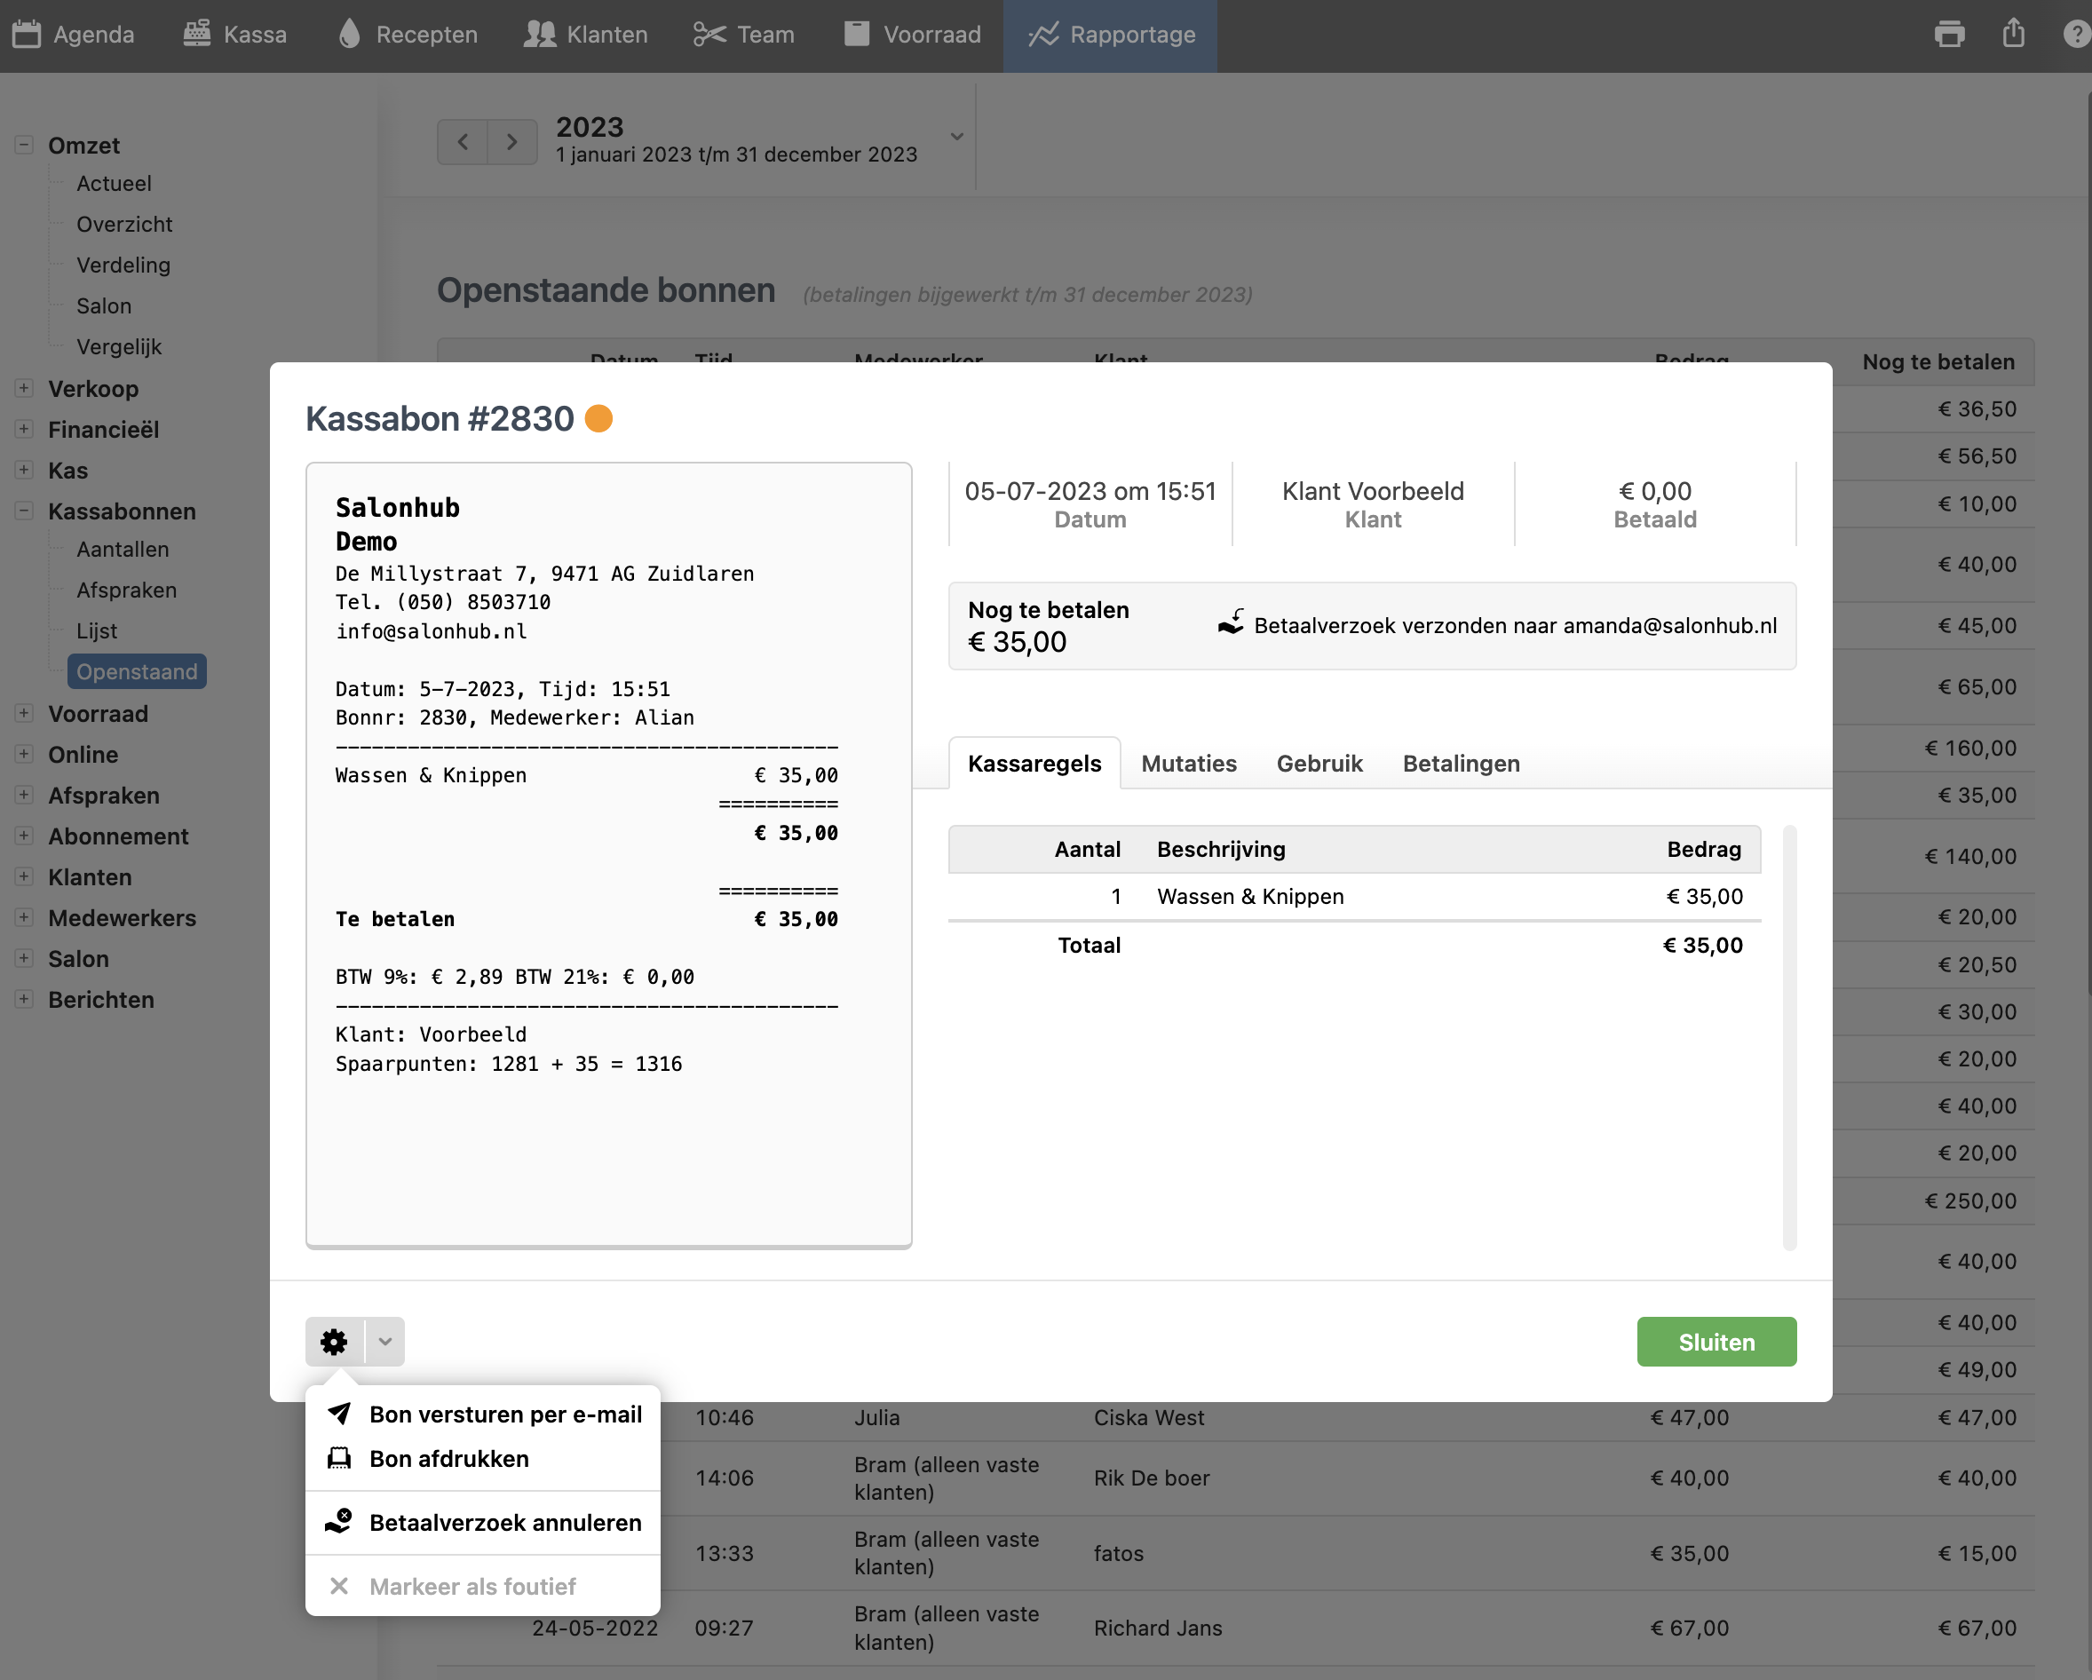Go to previous period arrow
Screen dimensions: 2092x1680
pyautogui.click(x=463, y=143)
